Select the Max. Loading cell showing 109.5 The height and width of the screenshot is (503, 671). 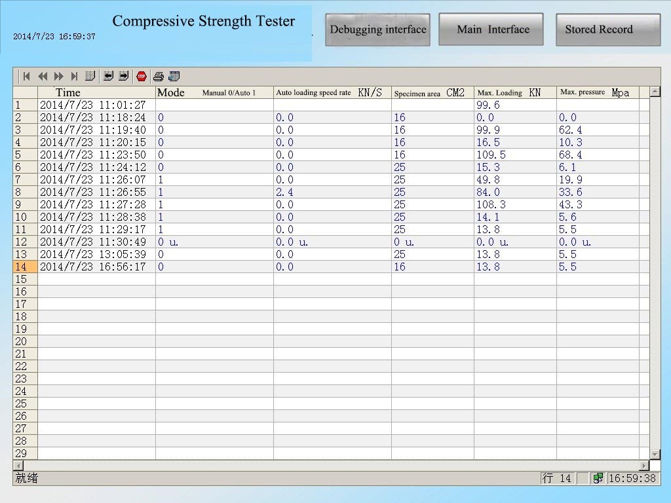pyautogui.click(x=514, y=155)
